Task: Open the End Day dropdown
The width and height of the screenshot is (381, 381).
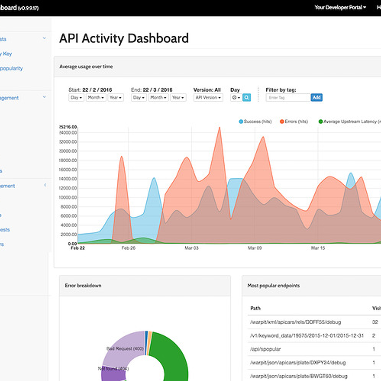Action: 139,97
